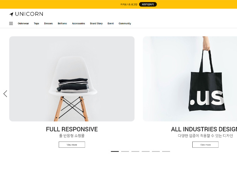Select the second slide indicator bar

(125, 151)
